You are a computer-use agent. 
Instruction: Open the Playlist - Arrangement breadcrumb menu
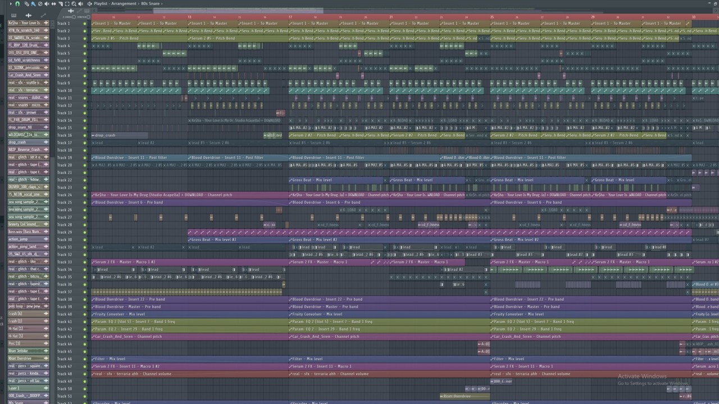click(x=115, y=3)
